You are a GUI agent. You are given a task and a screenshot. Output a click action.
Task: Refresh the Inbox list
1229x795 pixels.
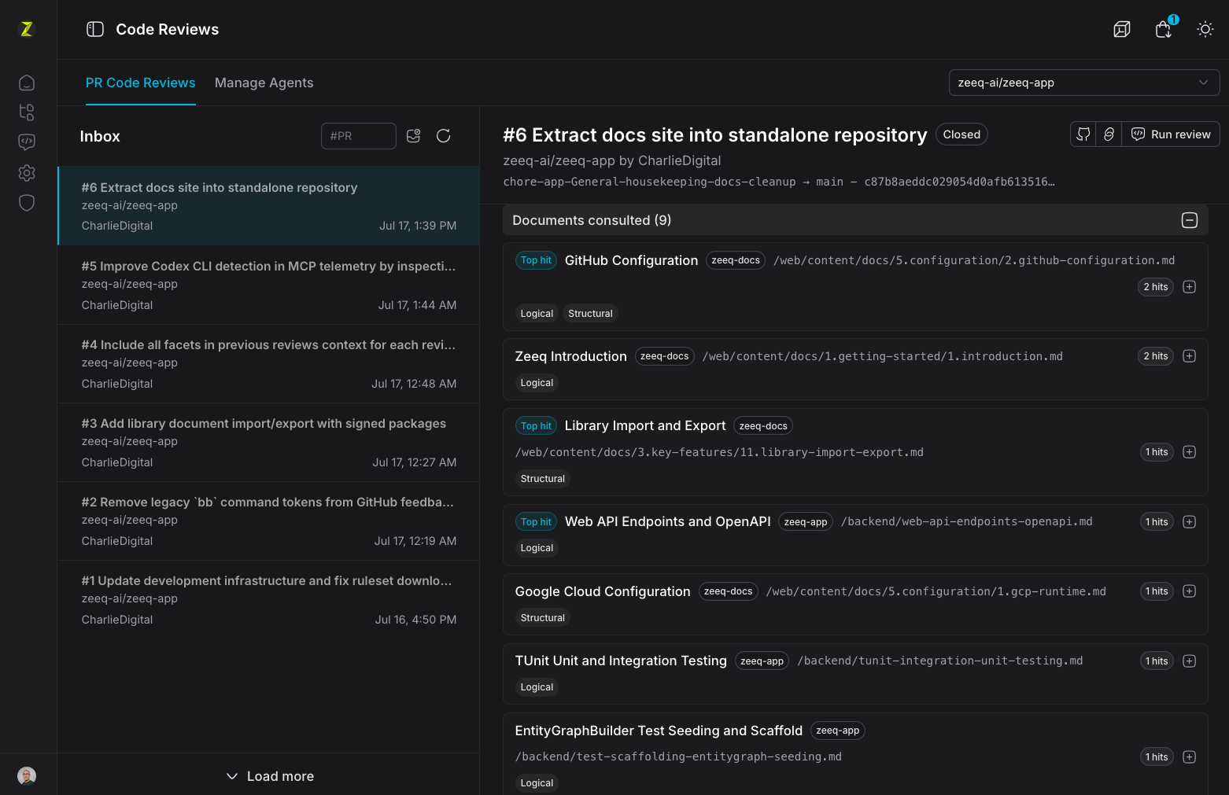[x=444, y=136]
